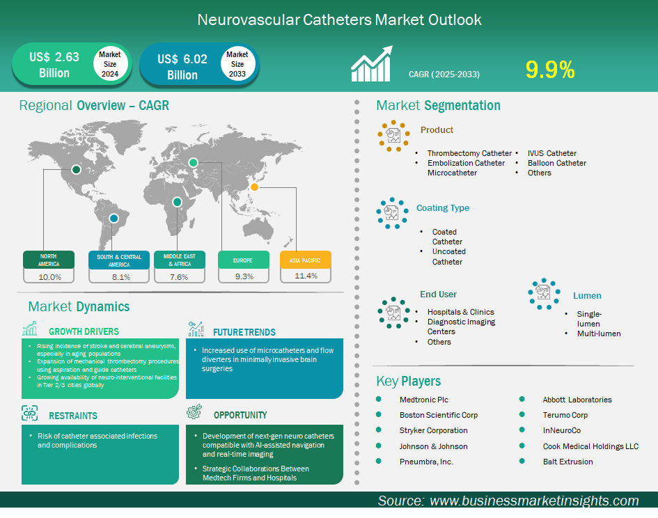Click Diagnostic Imaging Centers entry
The height and width of the screenshot is (518, 658).
tap(461, 327)
